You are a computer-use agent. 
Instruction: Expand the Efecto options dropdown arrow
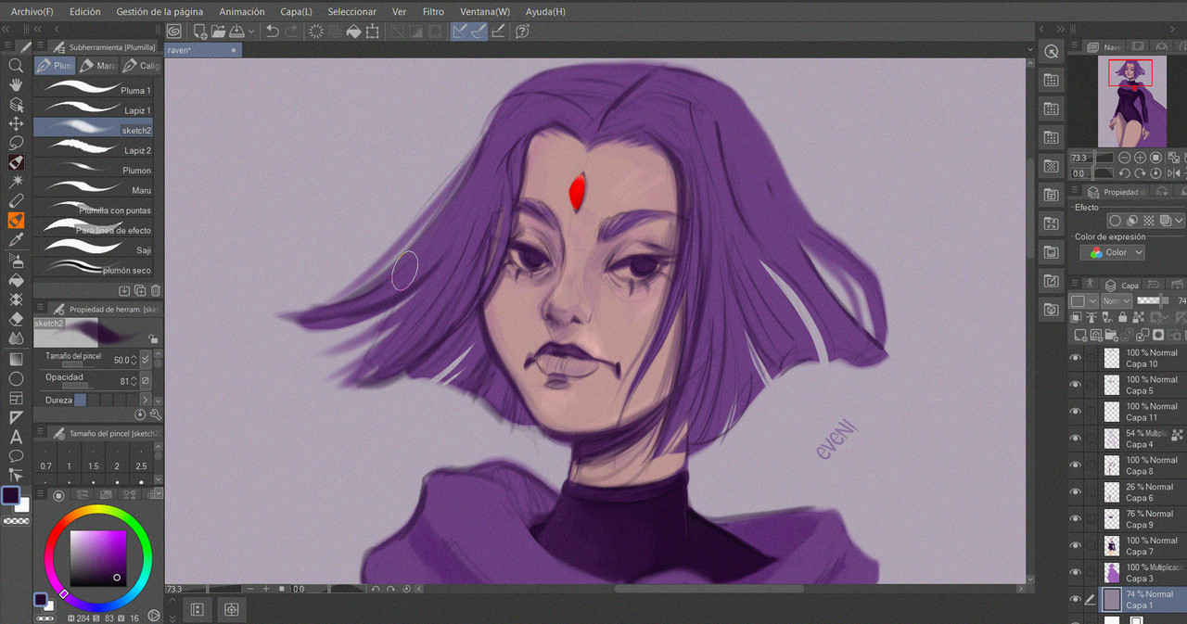1179,221
